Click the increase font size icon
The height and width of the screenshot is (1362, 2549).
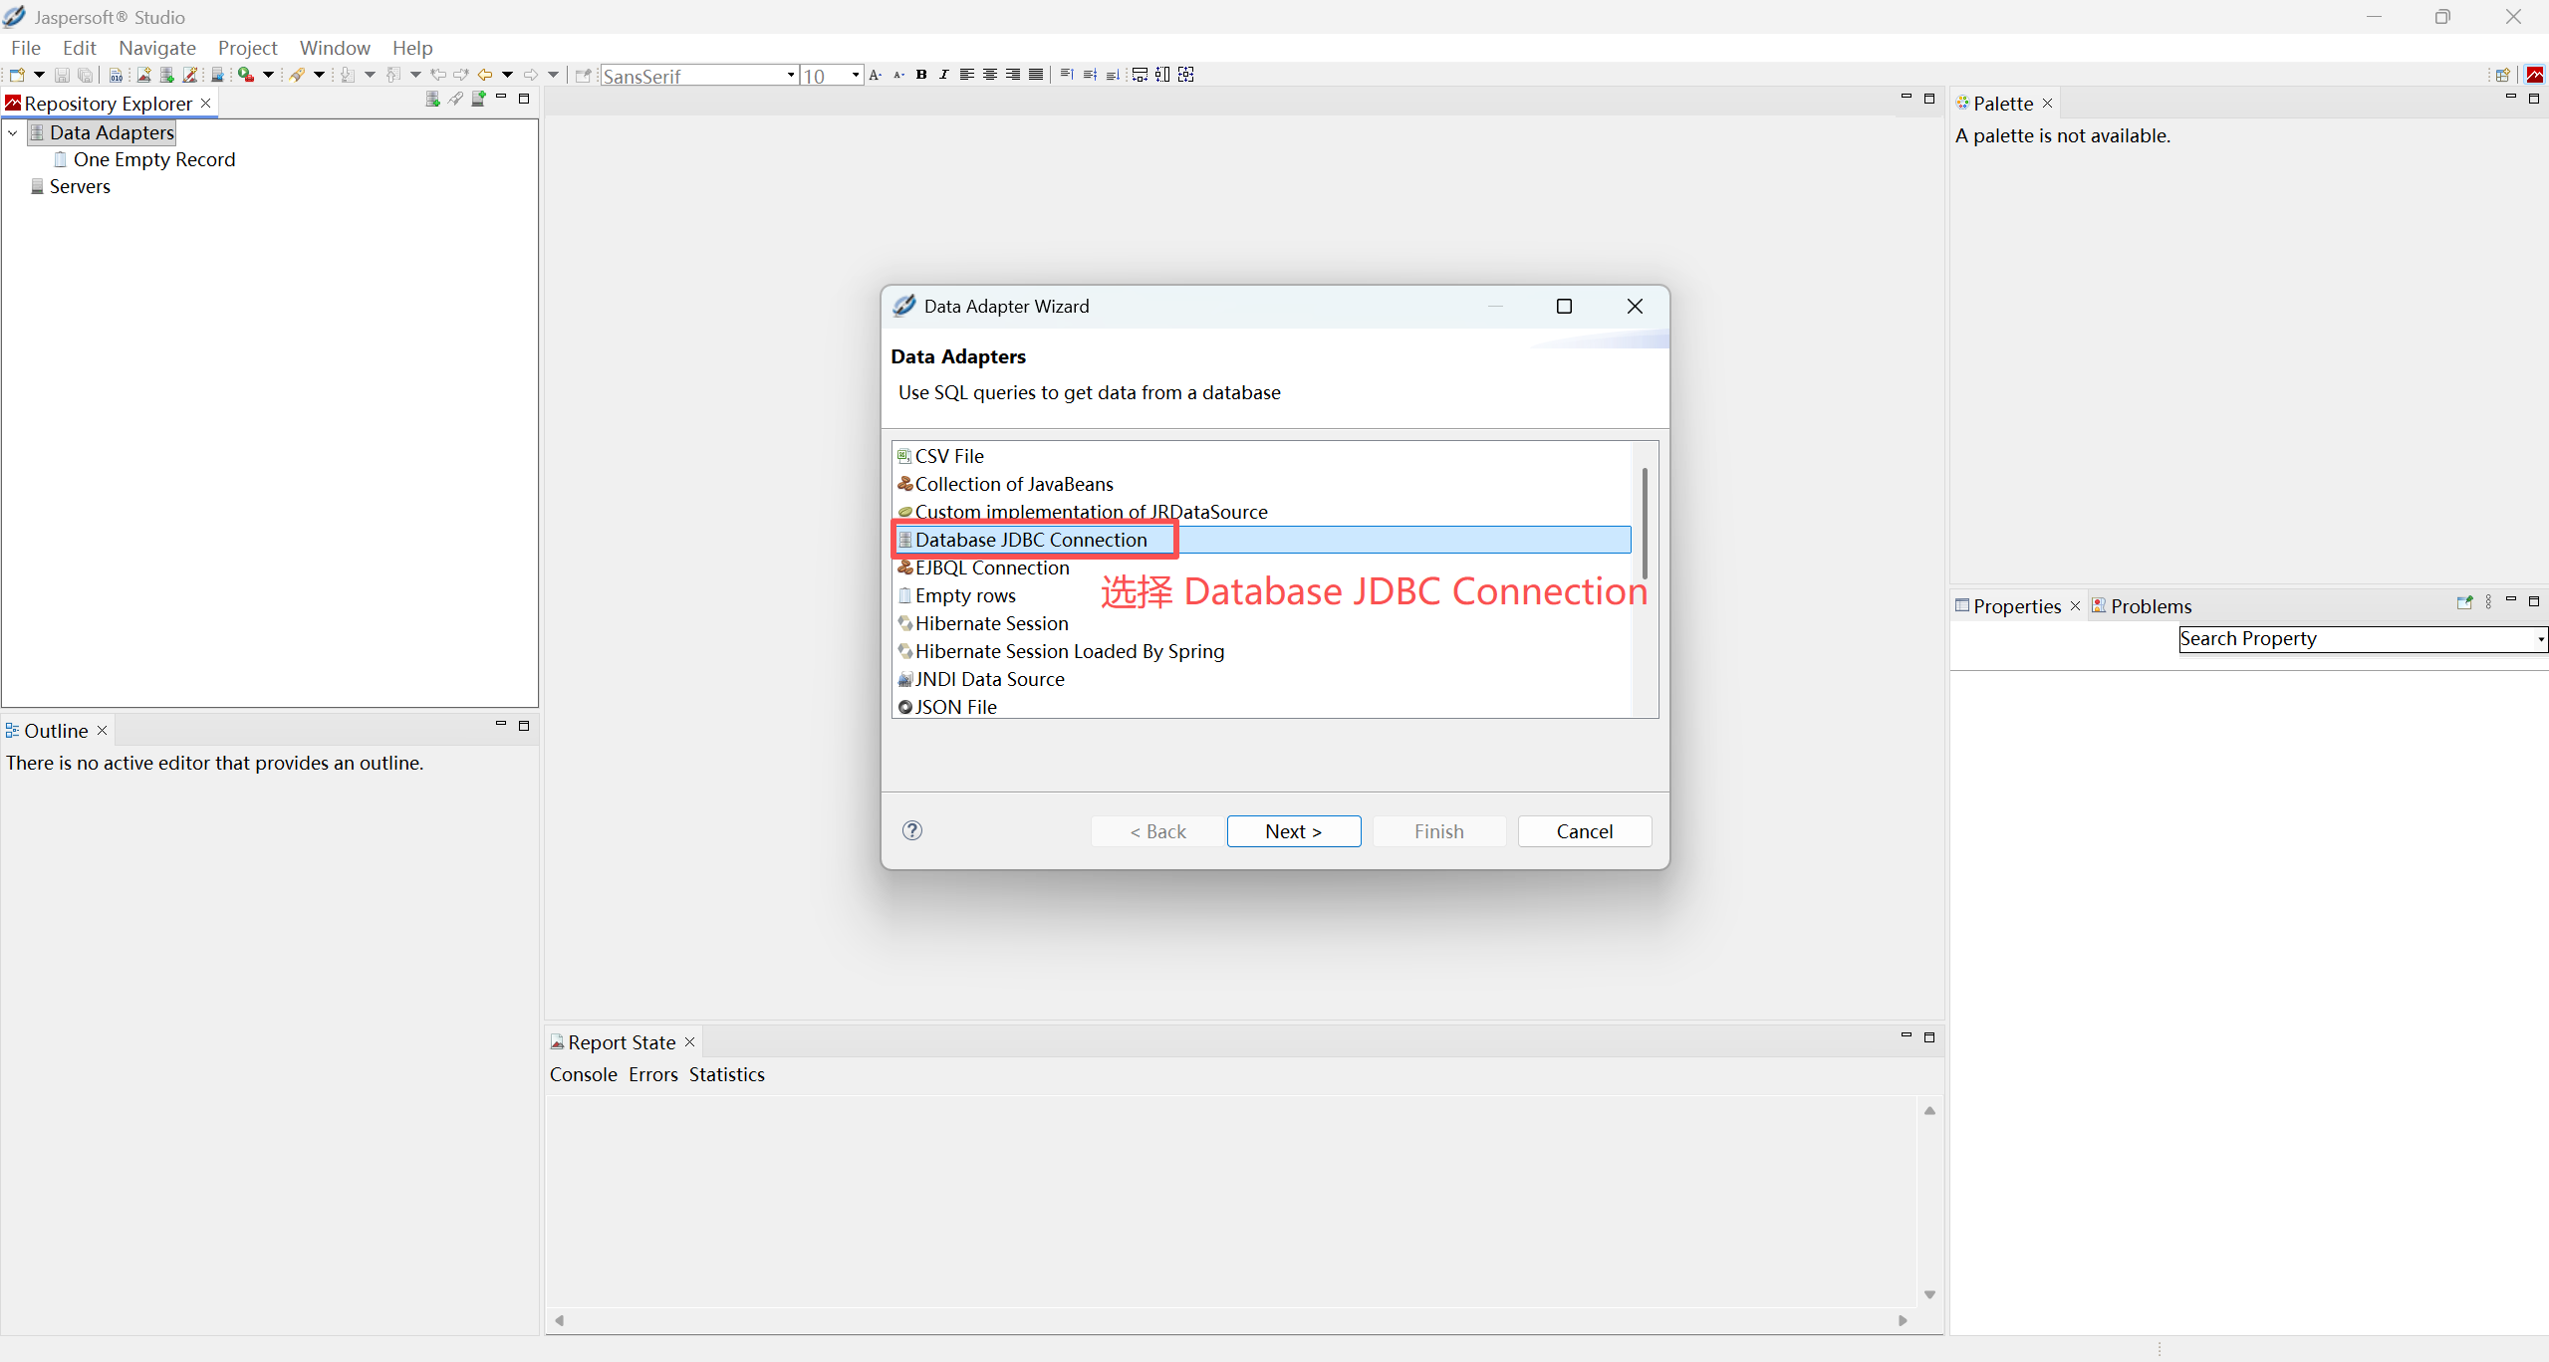pyautogui.click(x=876, y=75)
